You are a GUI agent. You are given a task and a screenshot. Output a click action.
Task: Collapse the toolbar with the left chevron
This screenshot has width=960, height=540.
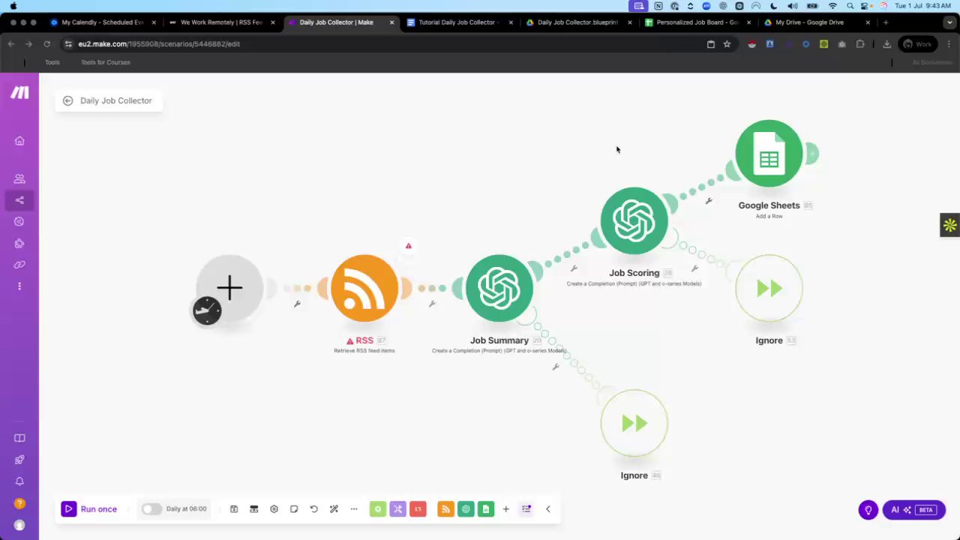[548, 509]
